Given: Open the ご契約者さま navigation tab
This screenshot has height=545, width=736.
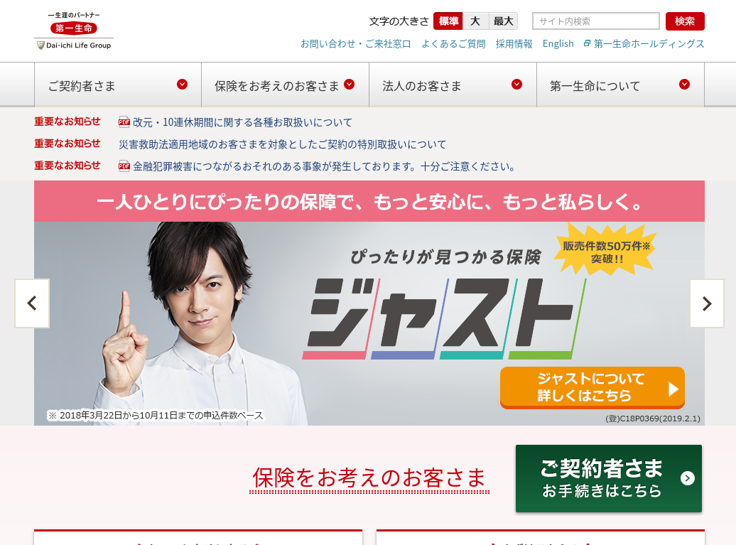Looking at the screenshot, I should [118, 85].
